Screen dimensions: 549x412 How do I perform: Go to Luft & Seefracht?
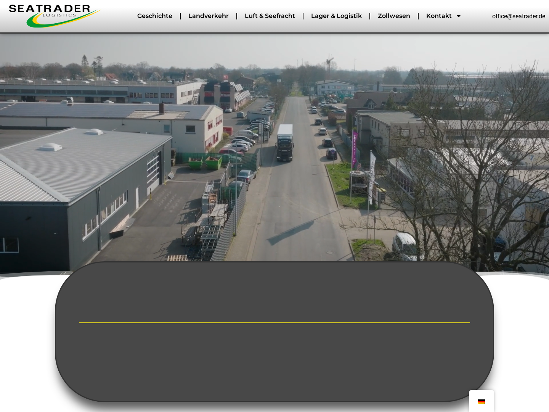coord(270,16)
